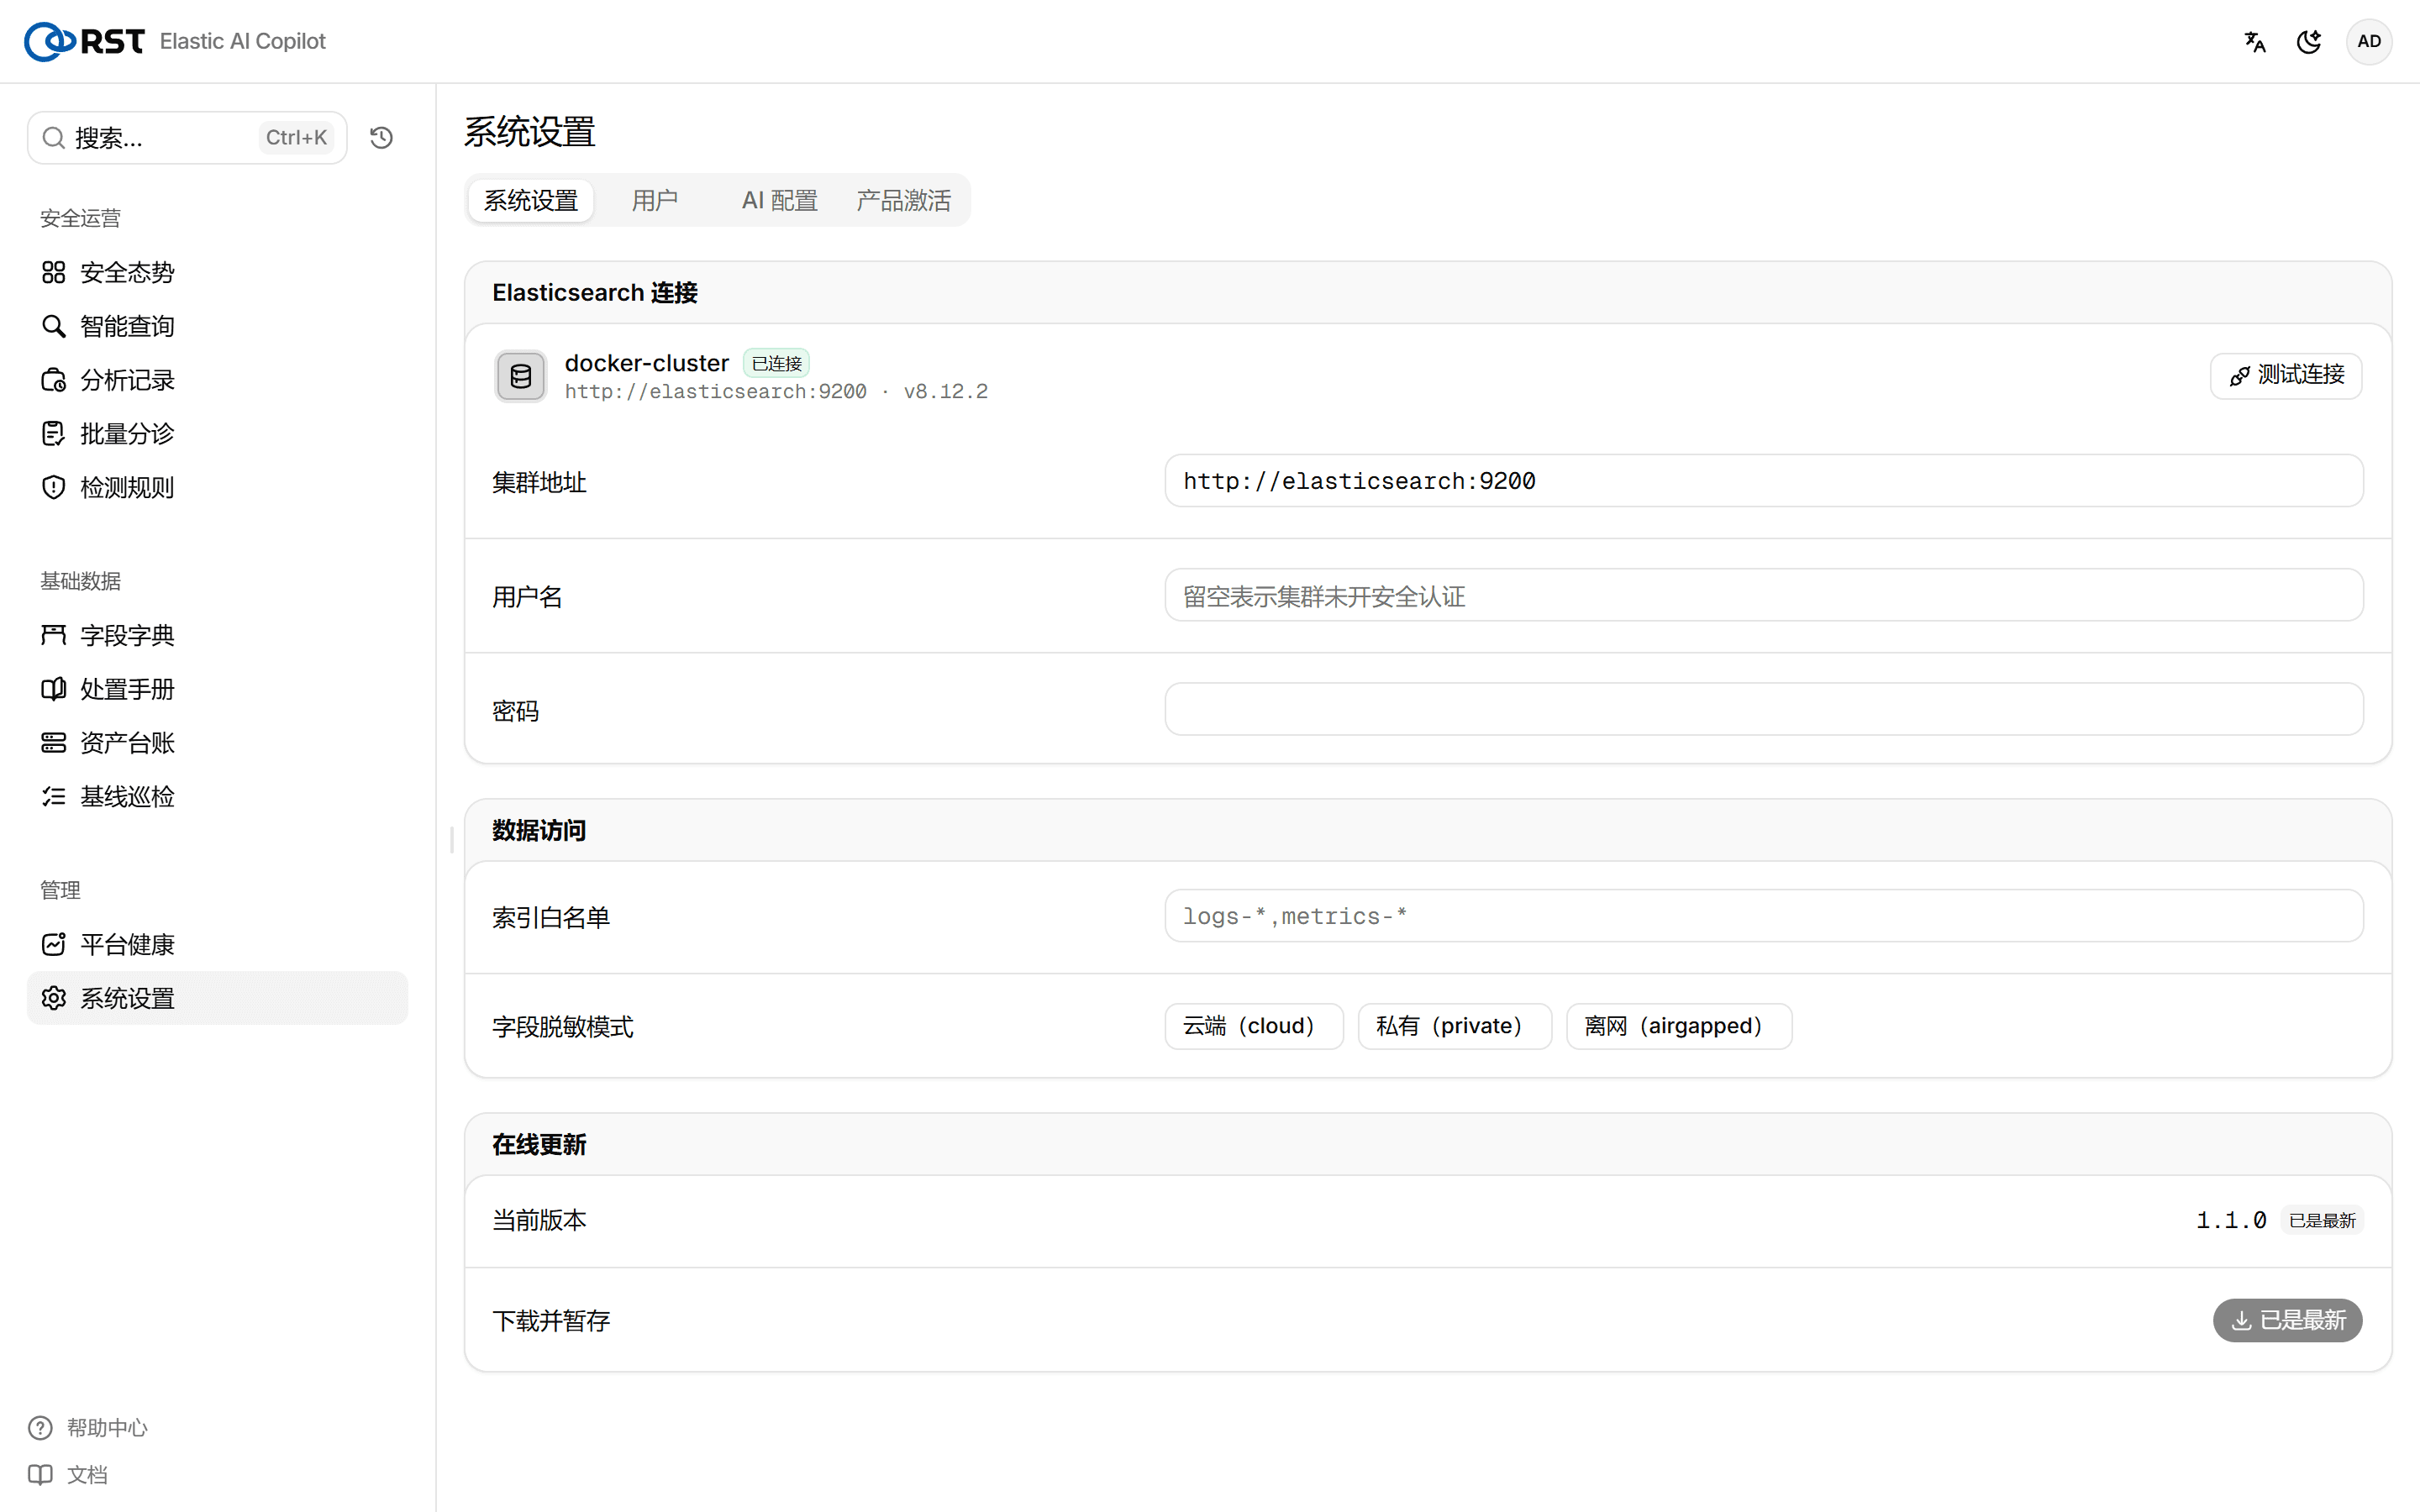The width and height of the screenshot is (2420, 1512).
Task: Switch to the 产品激活 tab
Action: pyautogui.click(x=904, y=200)
